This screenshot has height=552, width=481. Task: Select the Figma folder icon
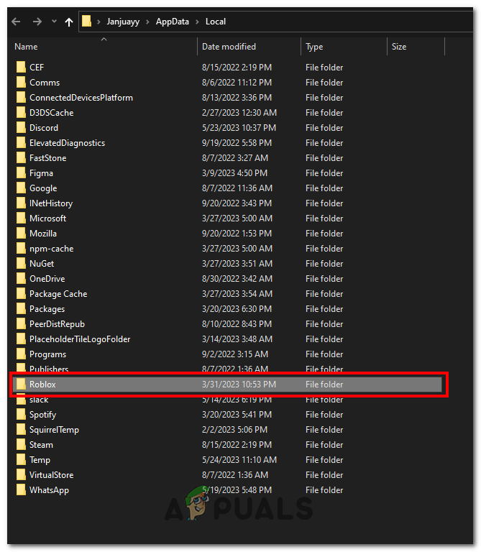click(x=21, y=172)
